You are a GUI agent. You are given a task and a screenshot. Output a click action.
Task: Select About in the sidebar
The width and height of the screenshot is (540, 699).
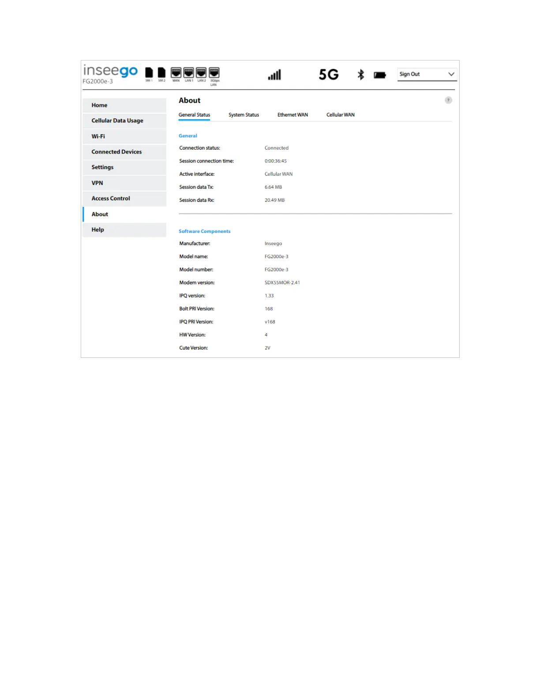click(124, 214)
